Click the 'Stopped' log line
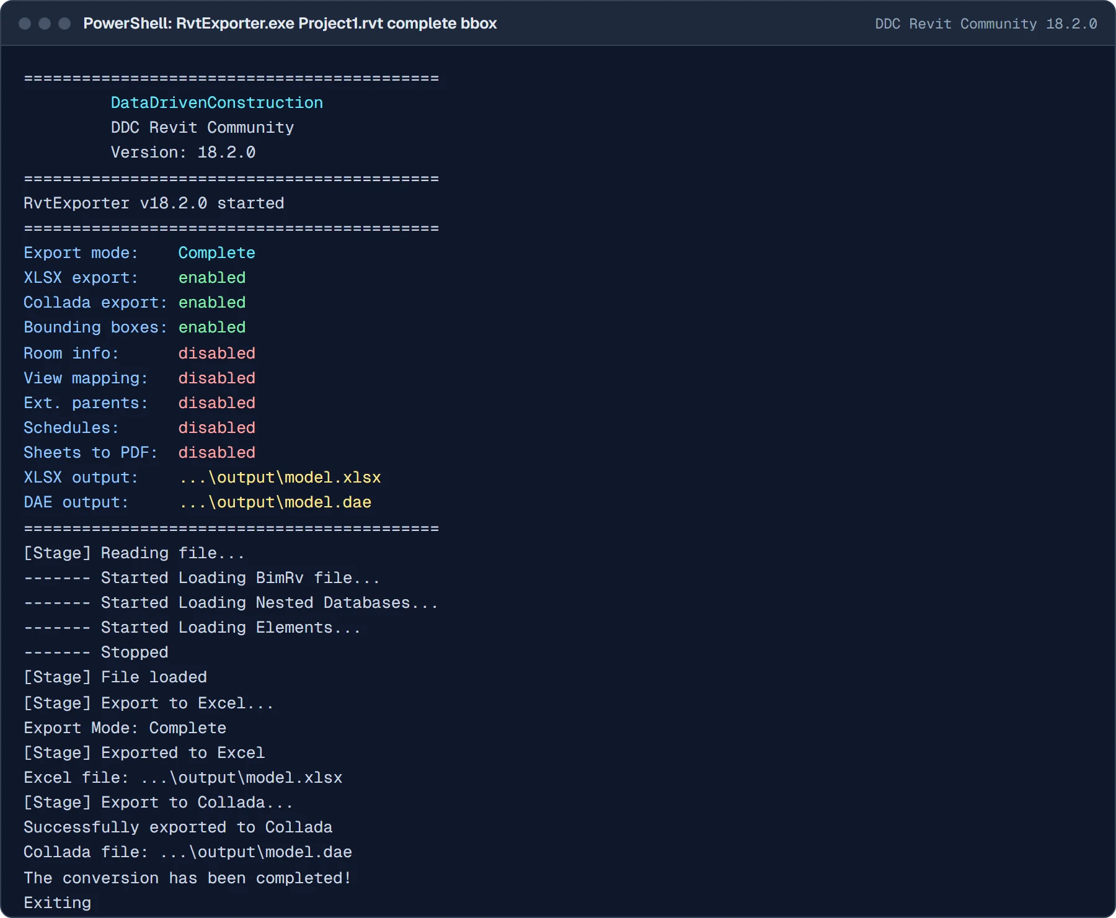1116x918 pixels. pos(96,653)
